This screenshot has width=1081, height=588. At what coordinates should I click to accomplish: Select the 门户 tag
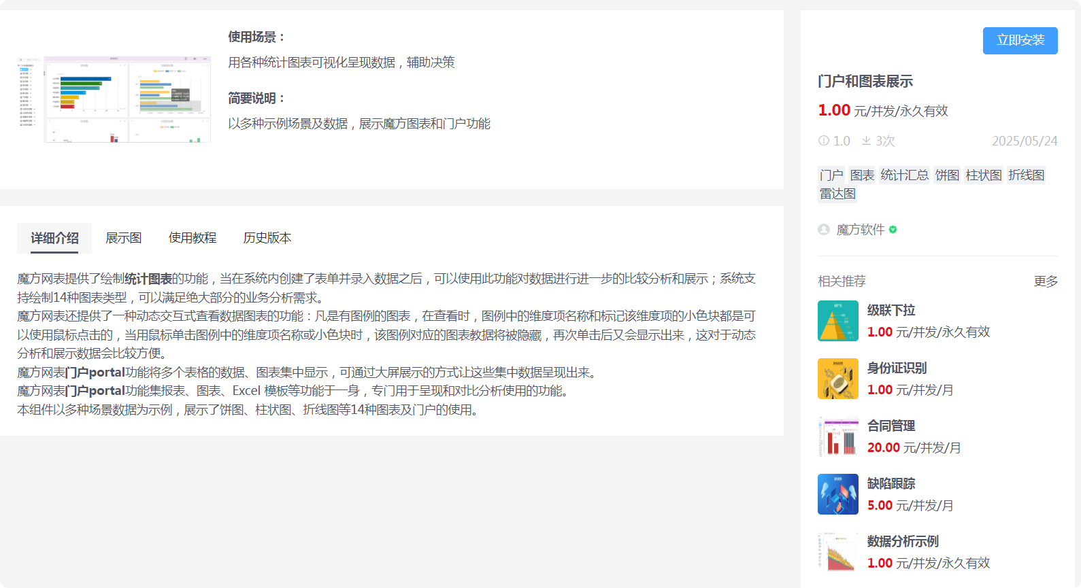(831, 175)
